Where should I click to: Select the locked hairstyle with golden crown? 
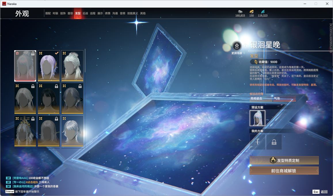[25, 131]
